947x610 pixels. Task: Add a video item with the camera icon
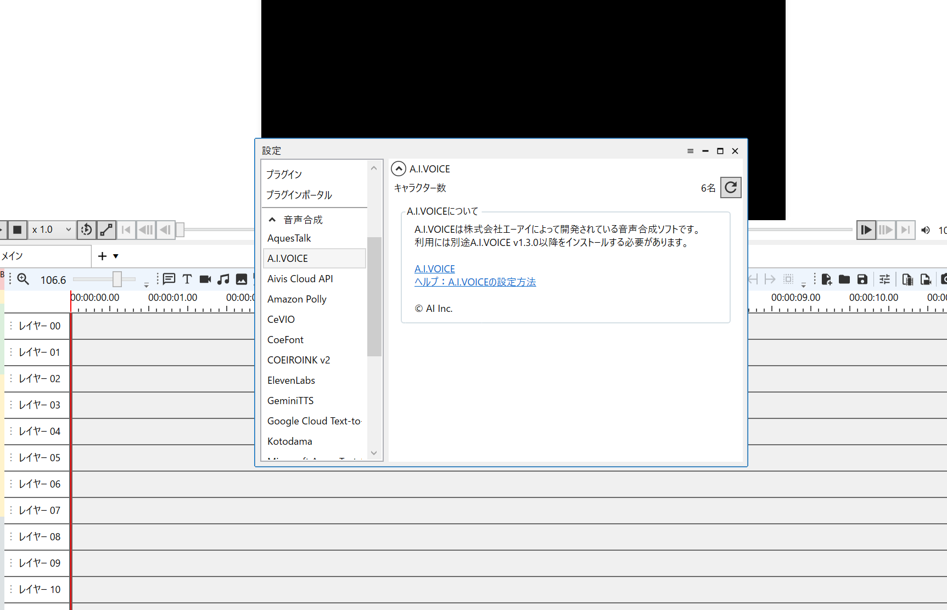pyautogui.click(x=205, y=279)
